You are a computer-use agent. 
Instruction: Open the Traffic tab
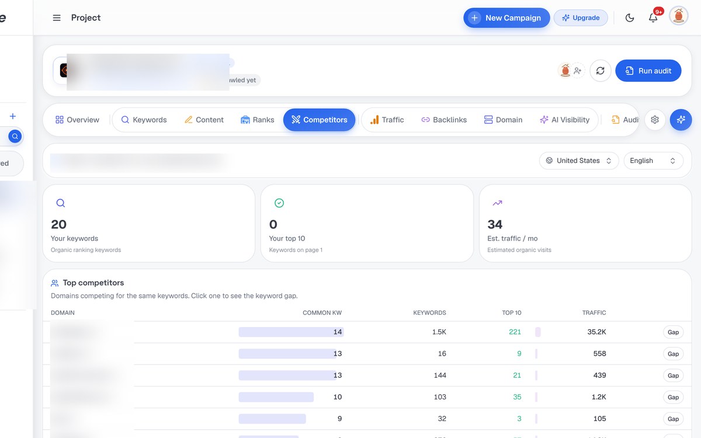coord(387,120)
